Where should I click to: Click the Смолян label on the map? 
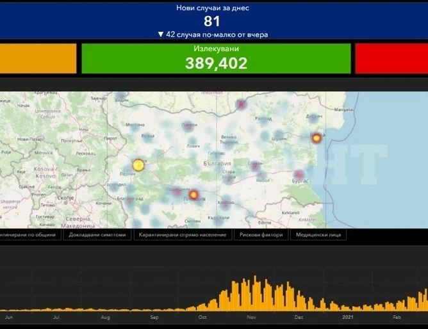click(192, 221)
